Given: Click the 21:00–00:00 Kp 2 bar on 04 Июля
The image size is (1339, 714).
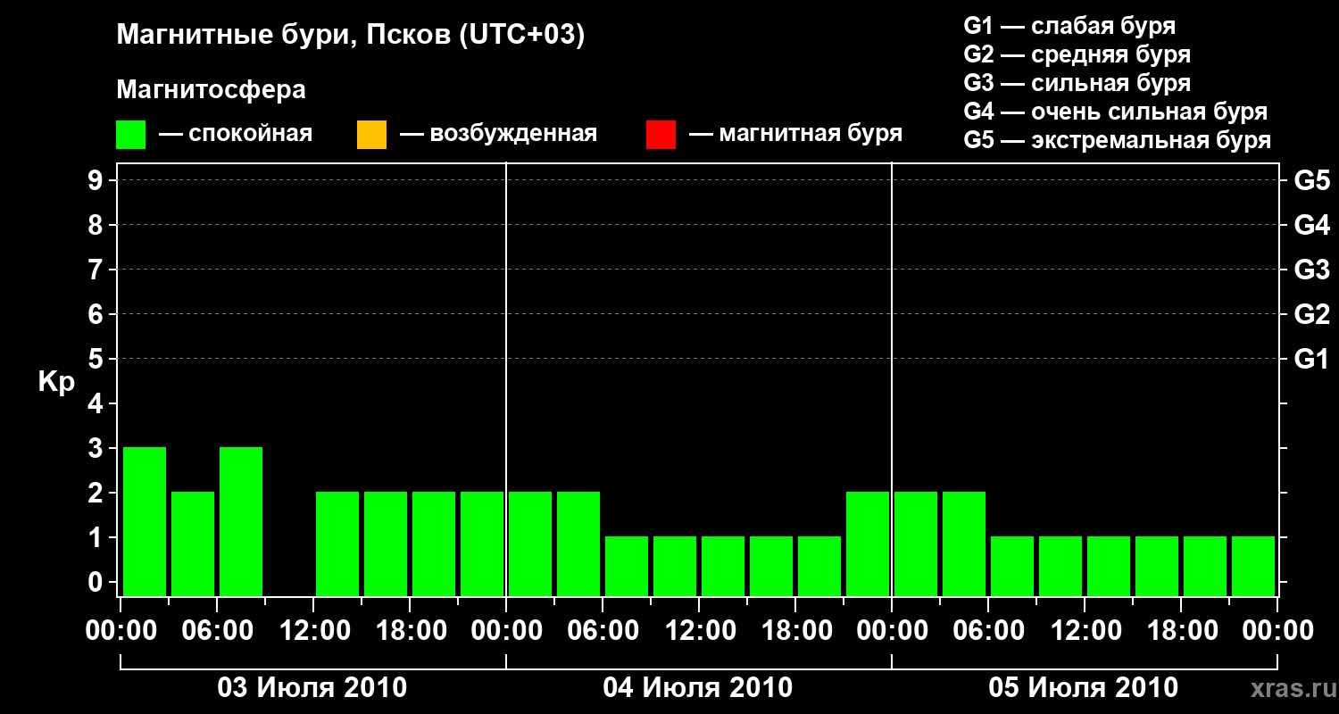Looking at the screenshot, I should tap(868, 544).
